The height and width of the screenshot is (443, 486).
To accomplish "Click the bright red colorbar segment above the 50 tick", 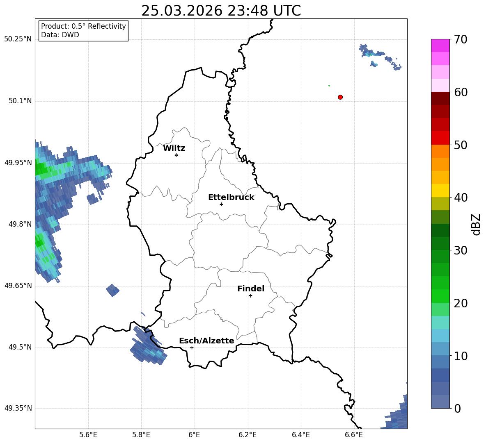I will click(x=440, y=138).
